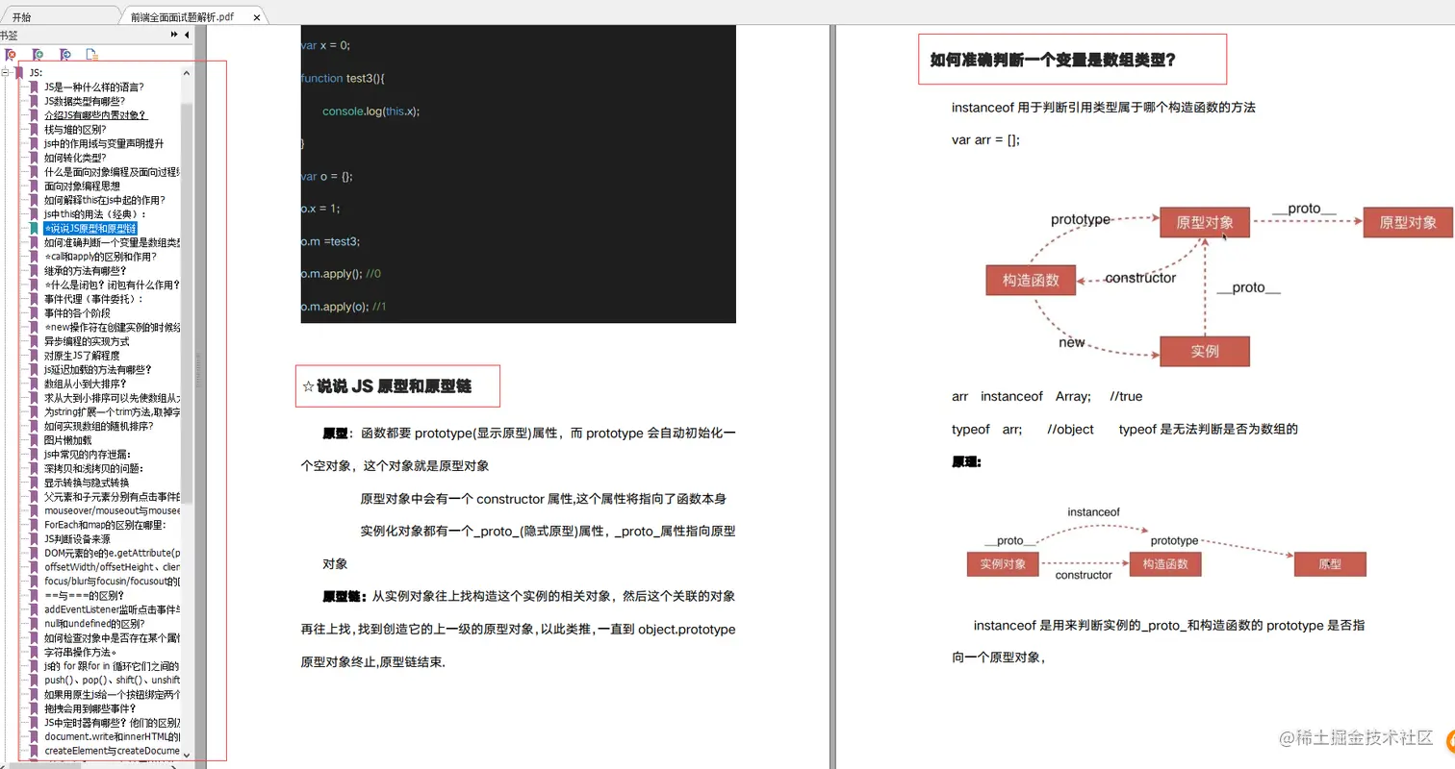Click the bookmark list vertical scrollbar thumb
Image resolution: width=1455 pixels, height=769 pixels.
tap(188, 303)
